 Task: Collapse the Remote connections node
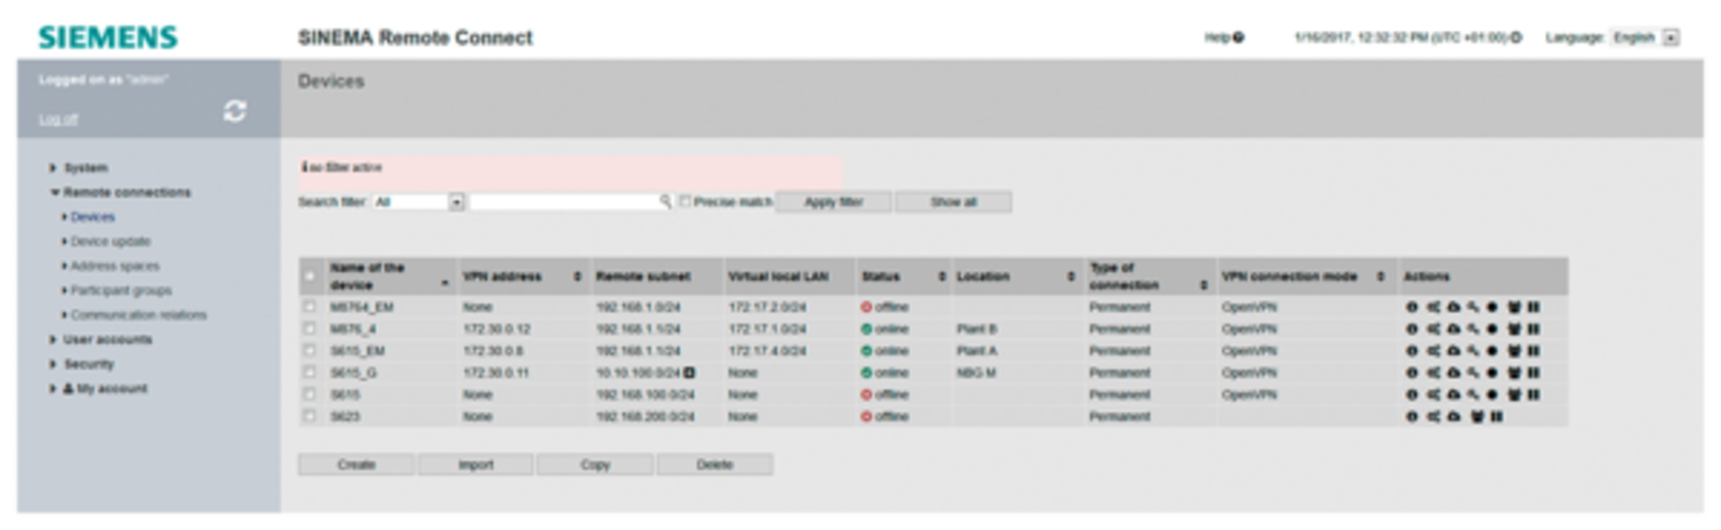click(x=54, y=193)
